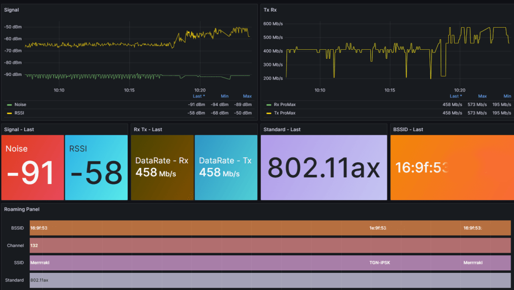Click the Rx ProMax legend color indicator
The width and height of the screenshot is (514, 290).
pos(268,105)
